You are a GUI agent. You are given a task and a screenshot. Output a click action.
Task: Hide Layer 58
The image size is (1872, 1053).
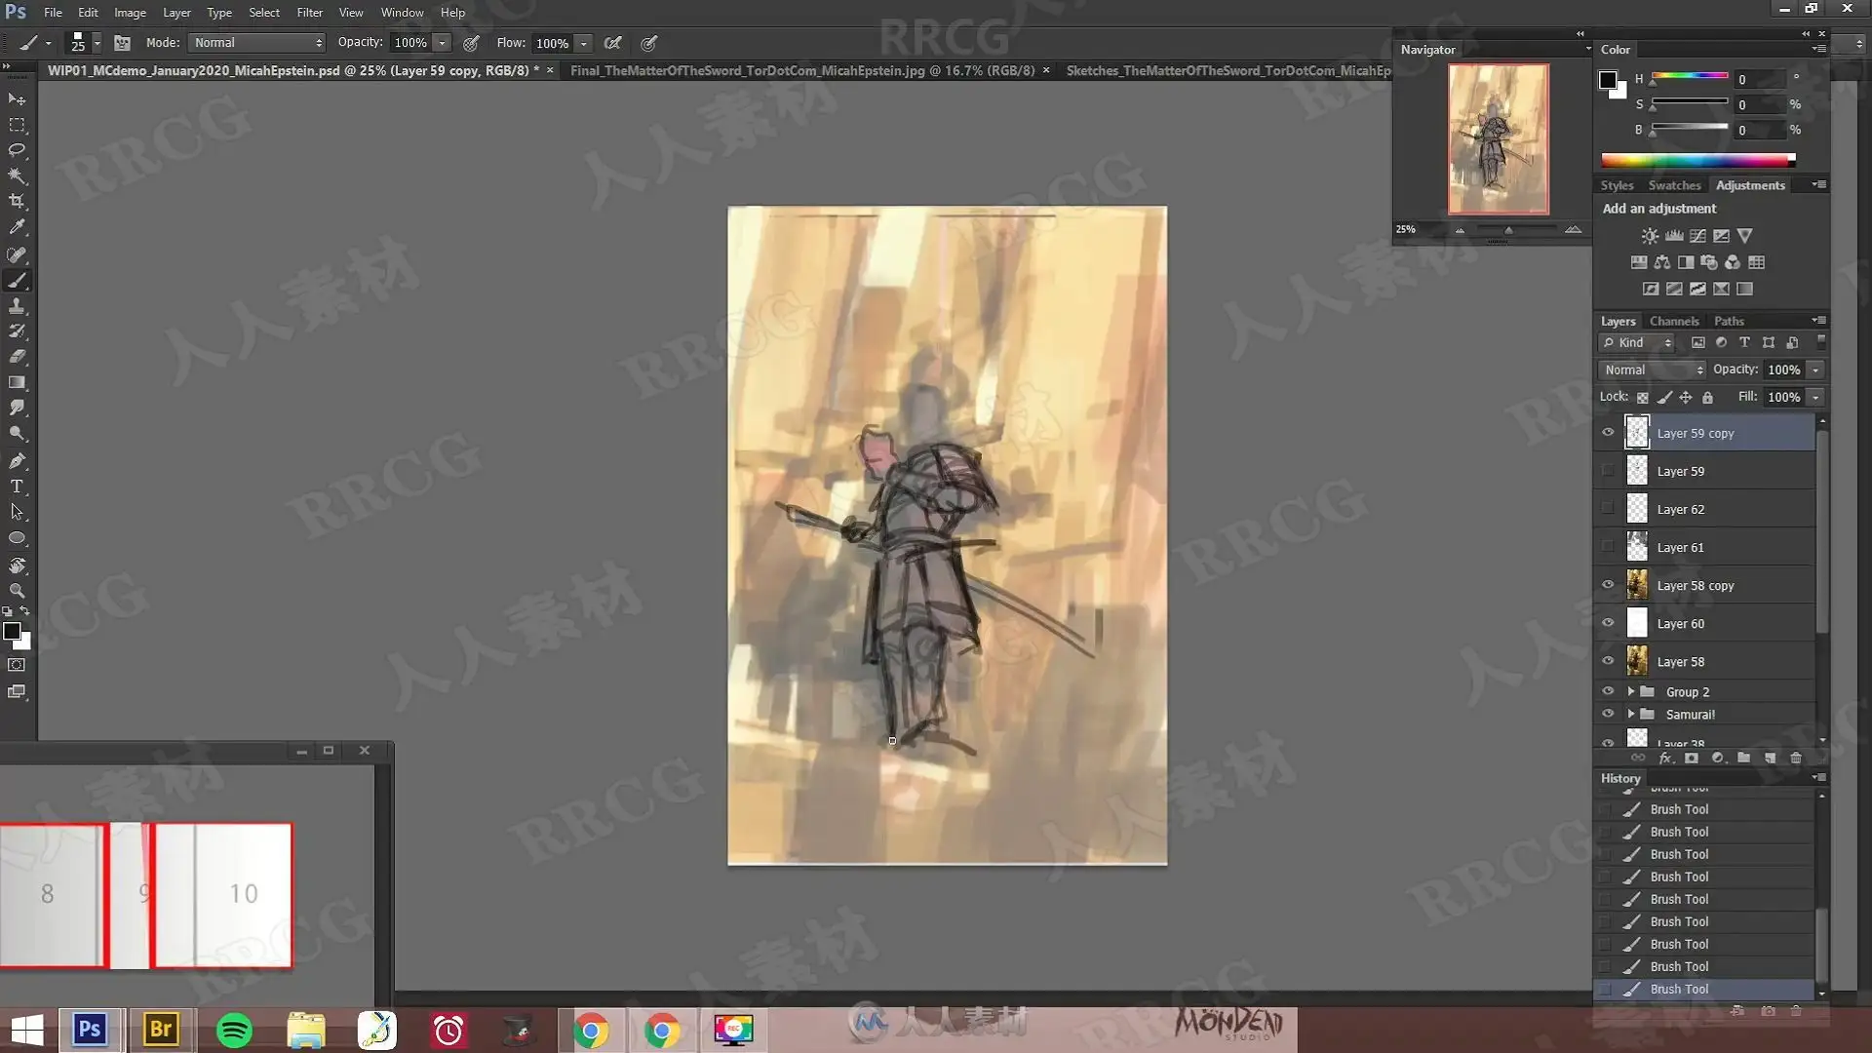point(1608,661)
